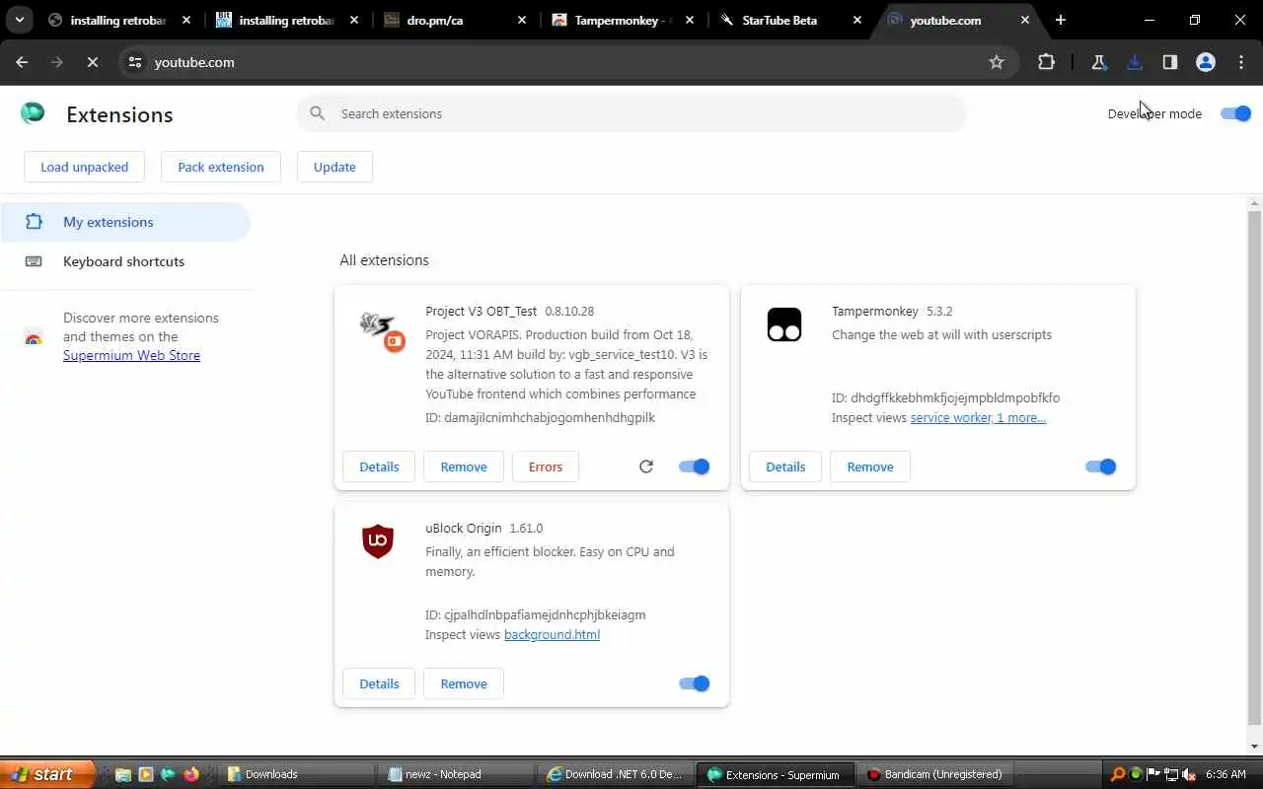Stop loading the page with X icon
Screen dimensions: 1263x789
click(92, 62)
